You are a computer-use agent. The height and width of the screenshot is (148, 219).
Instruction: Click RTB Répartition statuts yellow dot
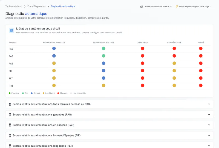coord(103,85)
